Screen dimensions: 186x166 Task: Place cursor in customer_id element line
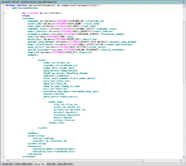tap(66, 21)
